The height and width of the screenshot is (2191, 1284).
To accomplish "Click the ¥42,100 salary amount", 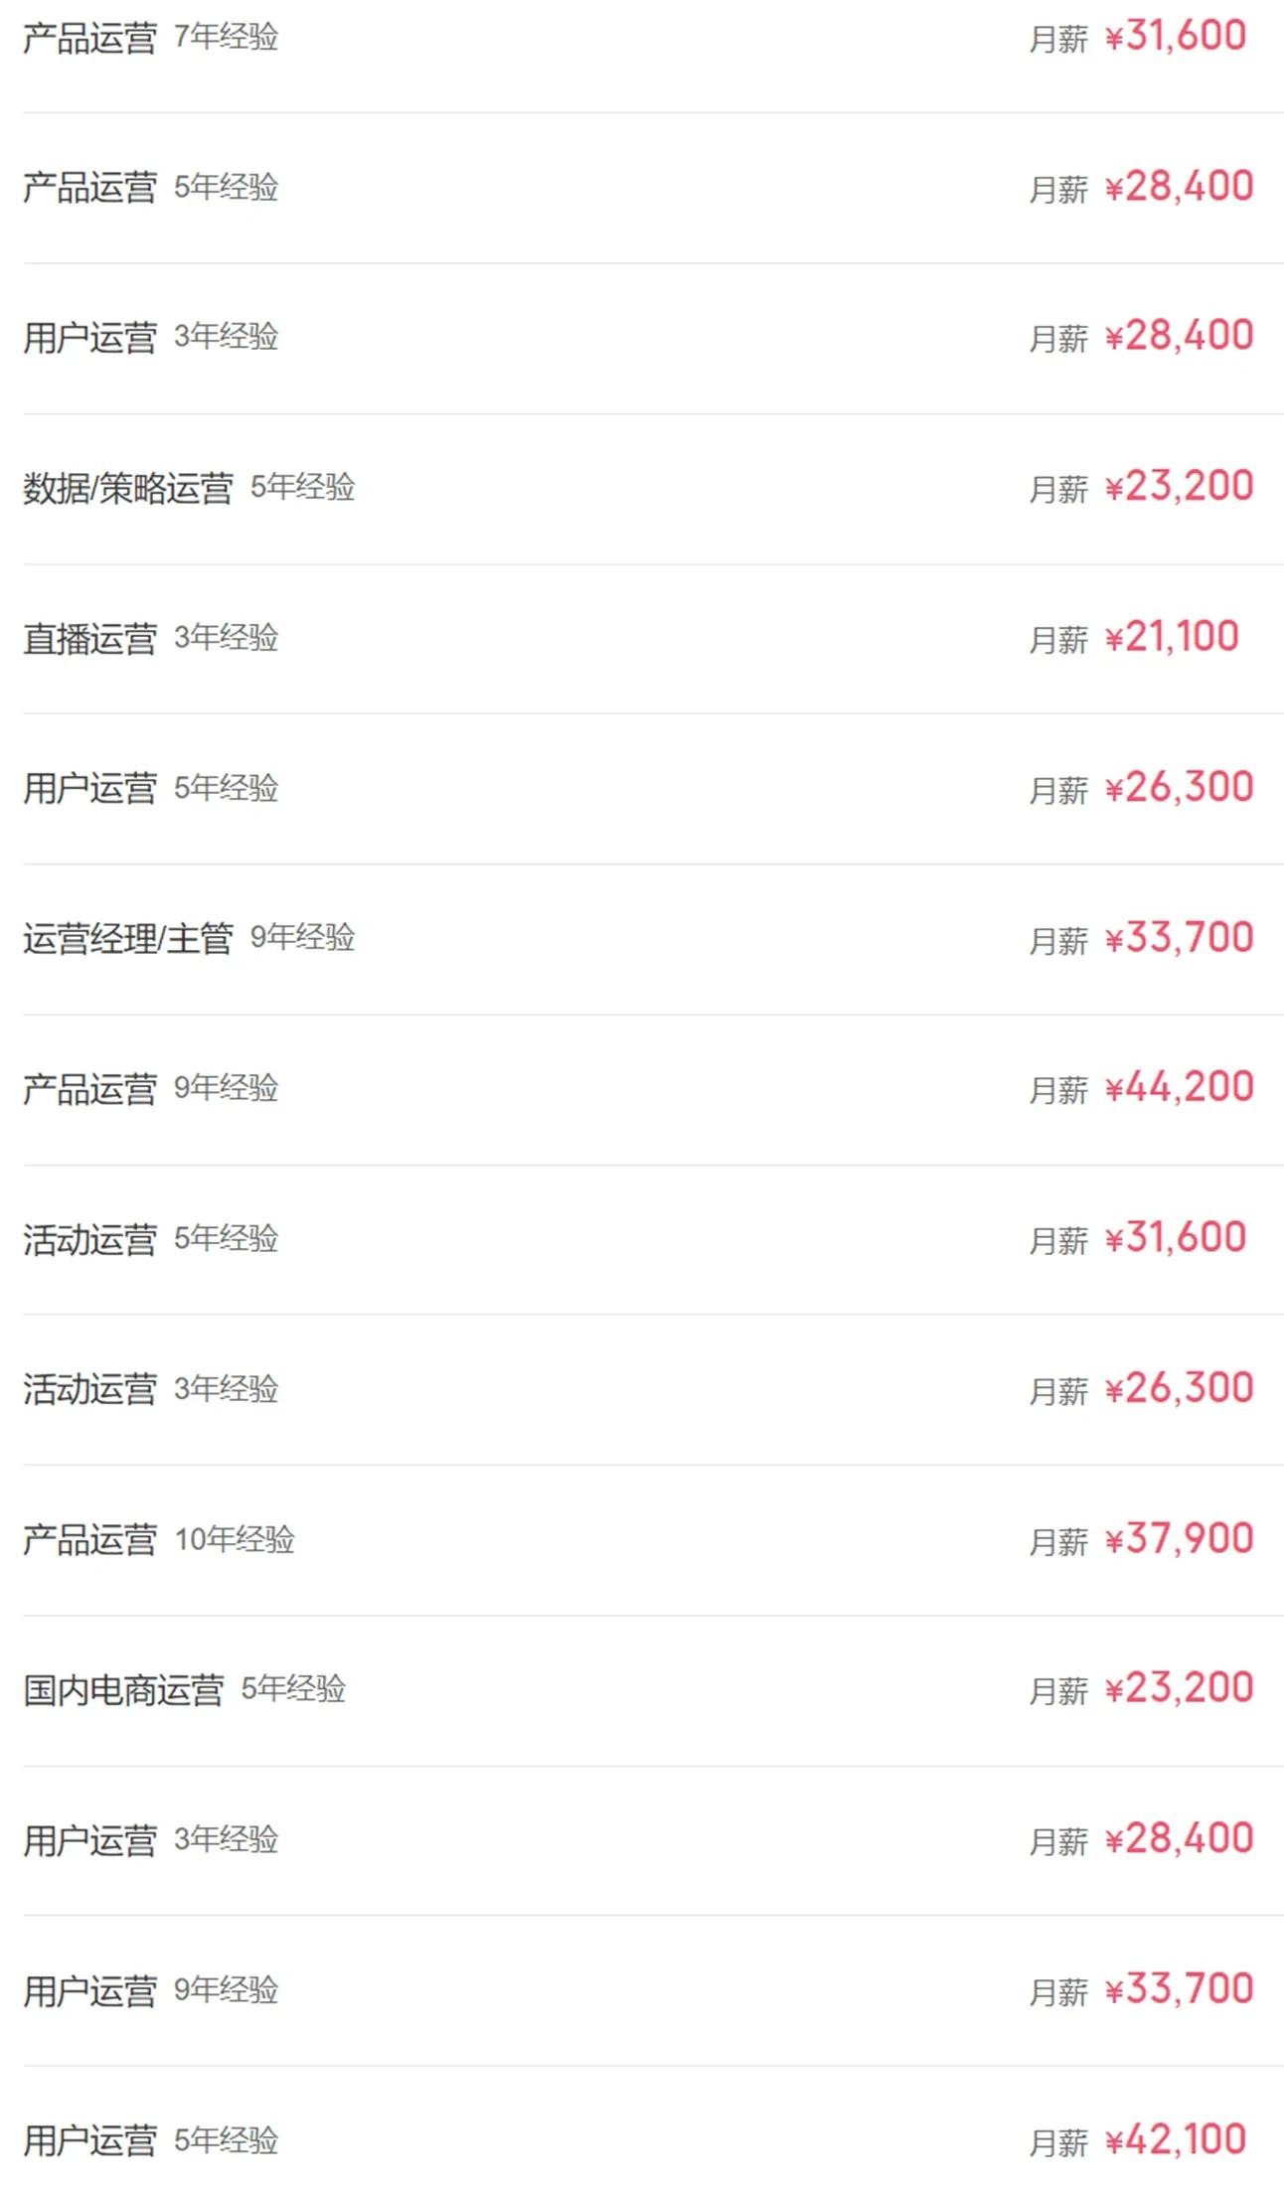I will point(1175,2139).
